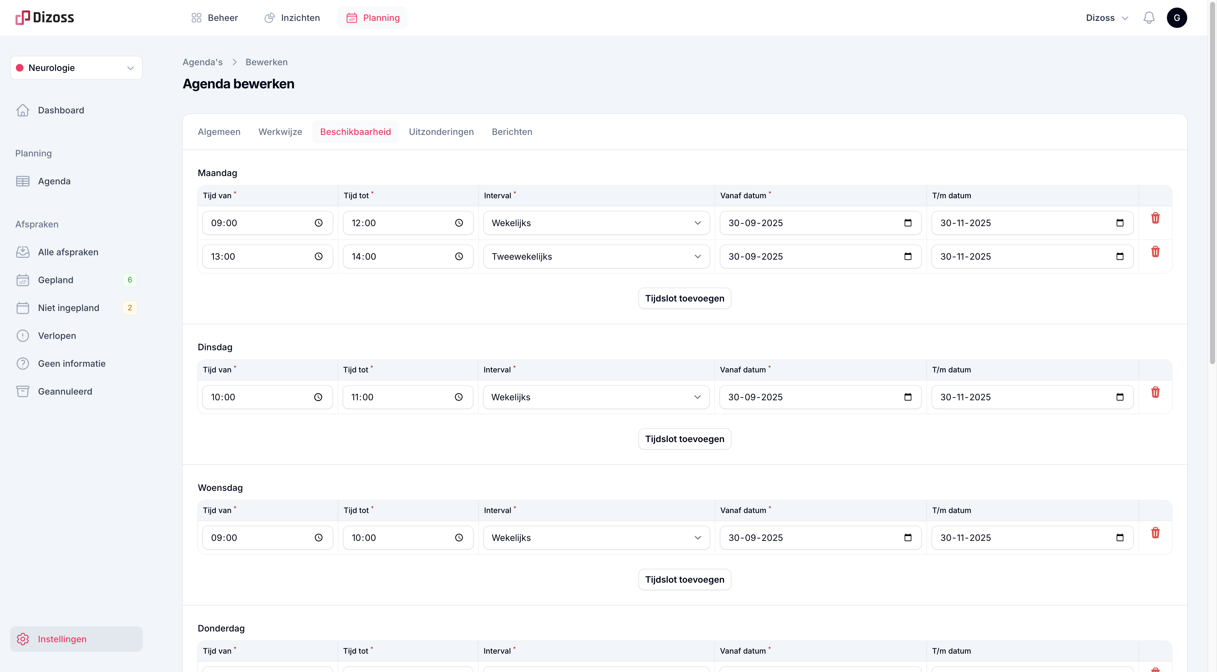Switch to the Werkwijze tab
Screen dimensions: 1217x672
tap(280, 132)
